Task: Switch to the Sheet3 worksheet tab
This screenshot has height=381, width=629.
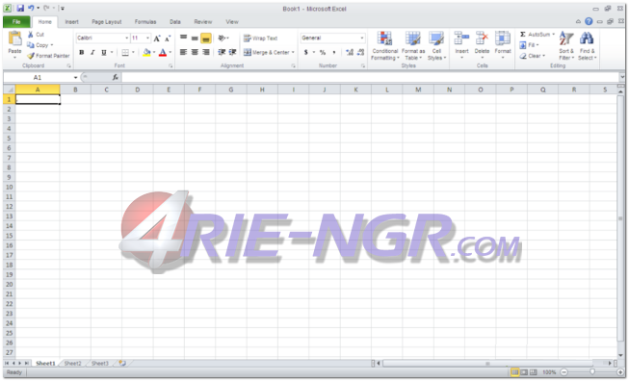Action: click(x=100, y=364)
